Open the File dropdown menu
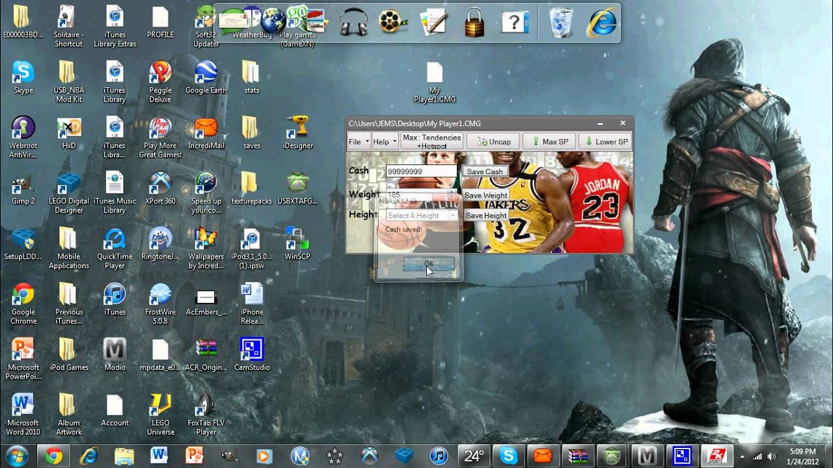This screenshot has height=468, width=833. (x=359, y=142)
